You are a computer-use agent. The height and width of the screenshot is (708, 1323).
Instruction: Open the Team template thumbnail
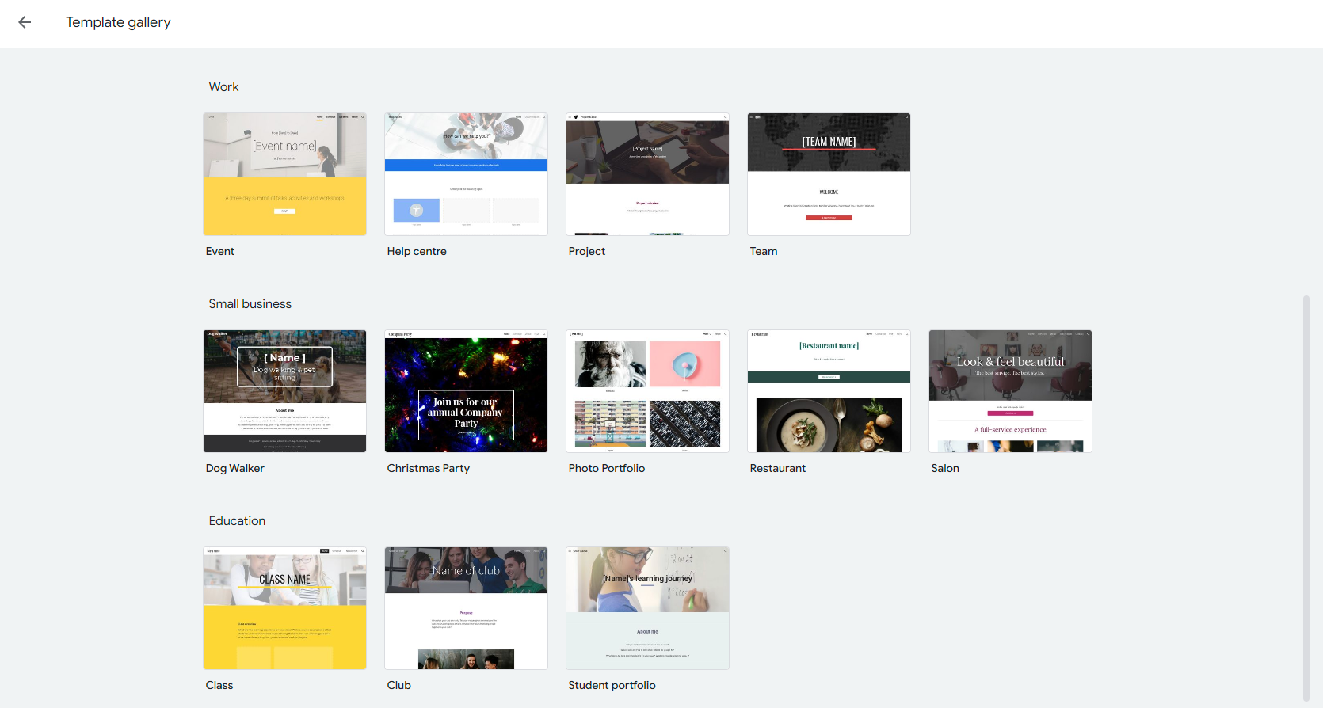[829, 174]
